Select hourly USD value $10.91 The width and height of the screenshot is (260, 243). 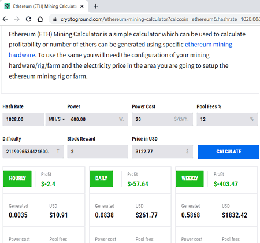point(58,215)
